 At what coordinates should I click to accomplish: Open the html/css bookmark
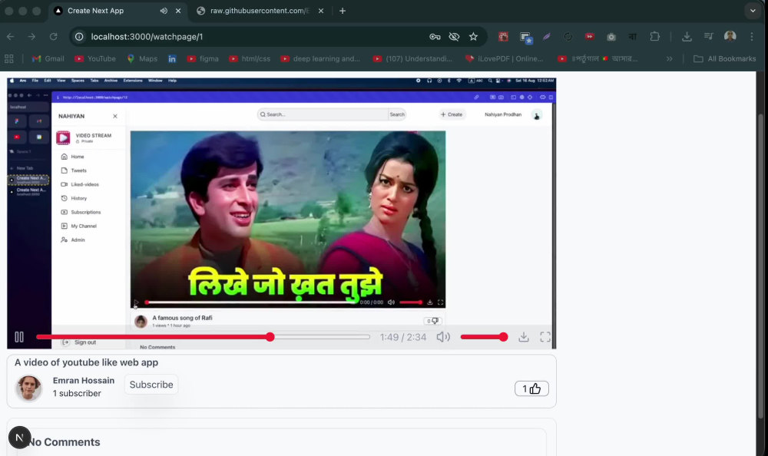tap(250, 59)
